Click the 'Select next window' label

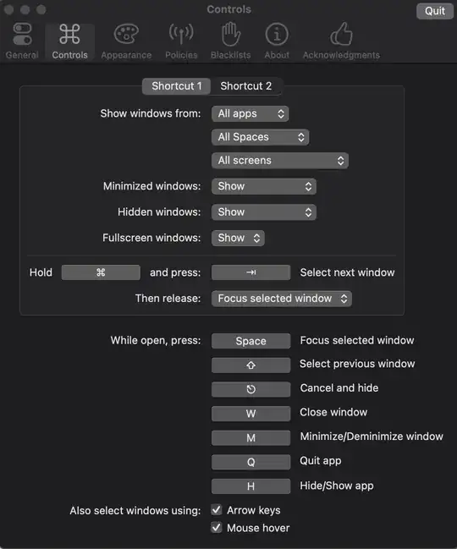tap(347, 272)
